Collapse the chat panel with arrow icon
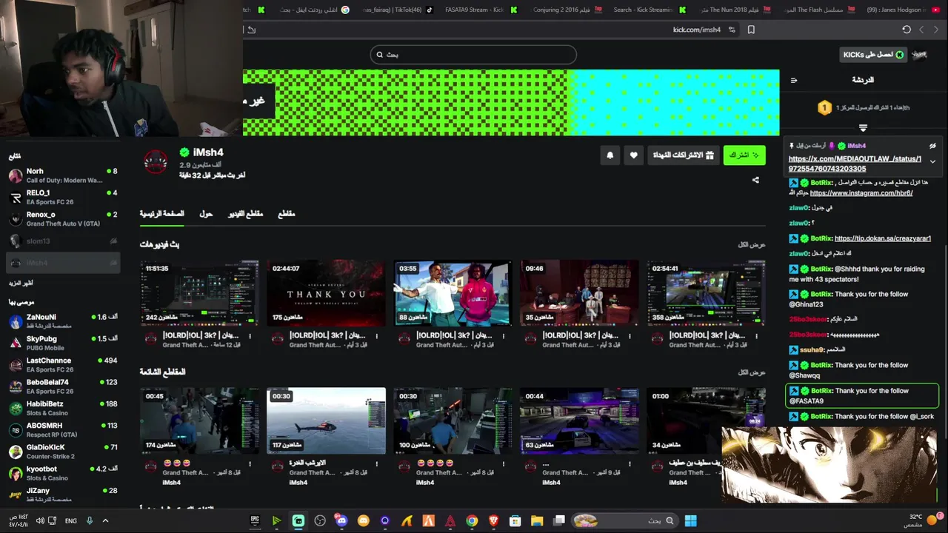 click(x=794, y=80)
